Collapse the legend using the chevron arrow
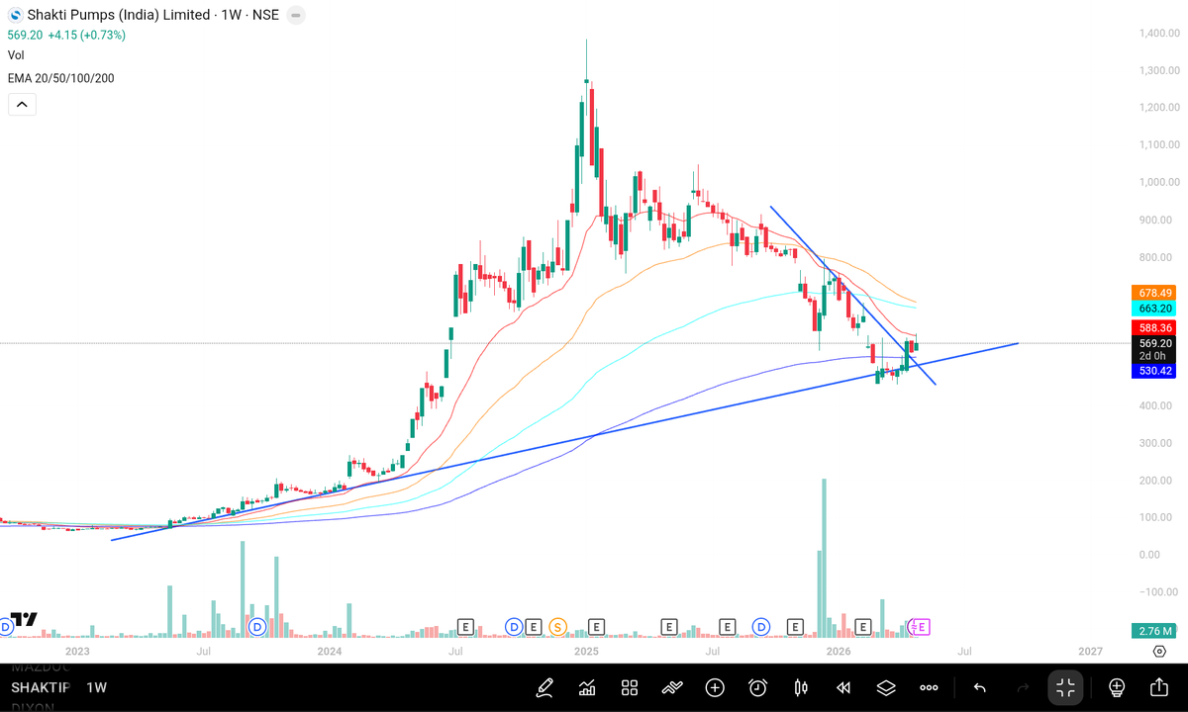1188x712 pixels. pyautogui.click(x=22, y=103)
